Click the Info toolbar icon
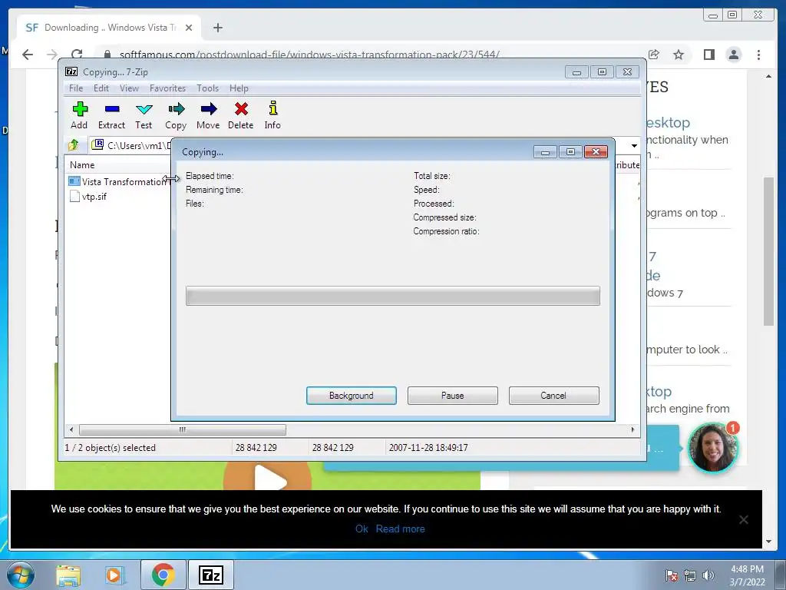Image resolution: width=786 pixels, height=590 pixels. point(272,115)
